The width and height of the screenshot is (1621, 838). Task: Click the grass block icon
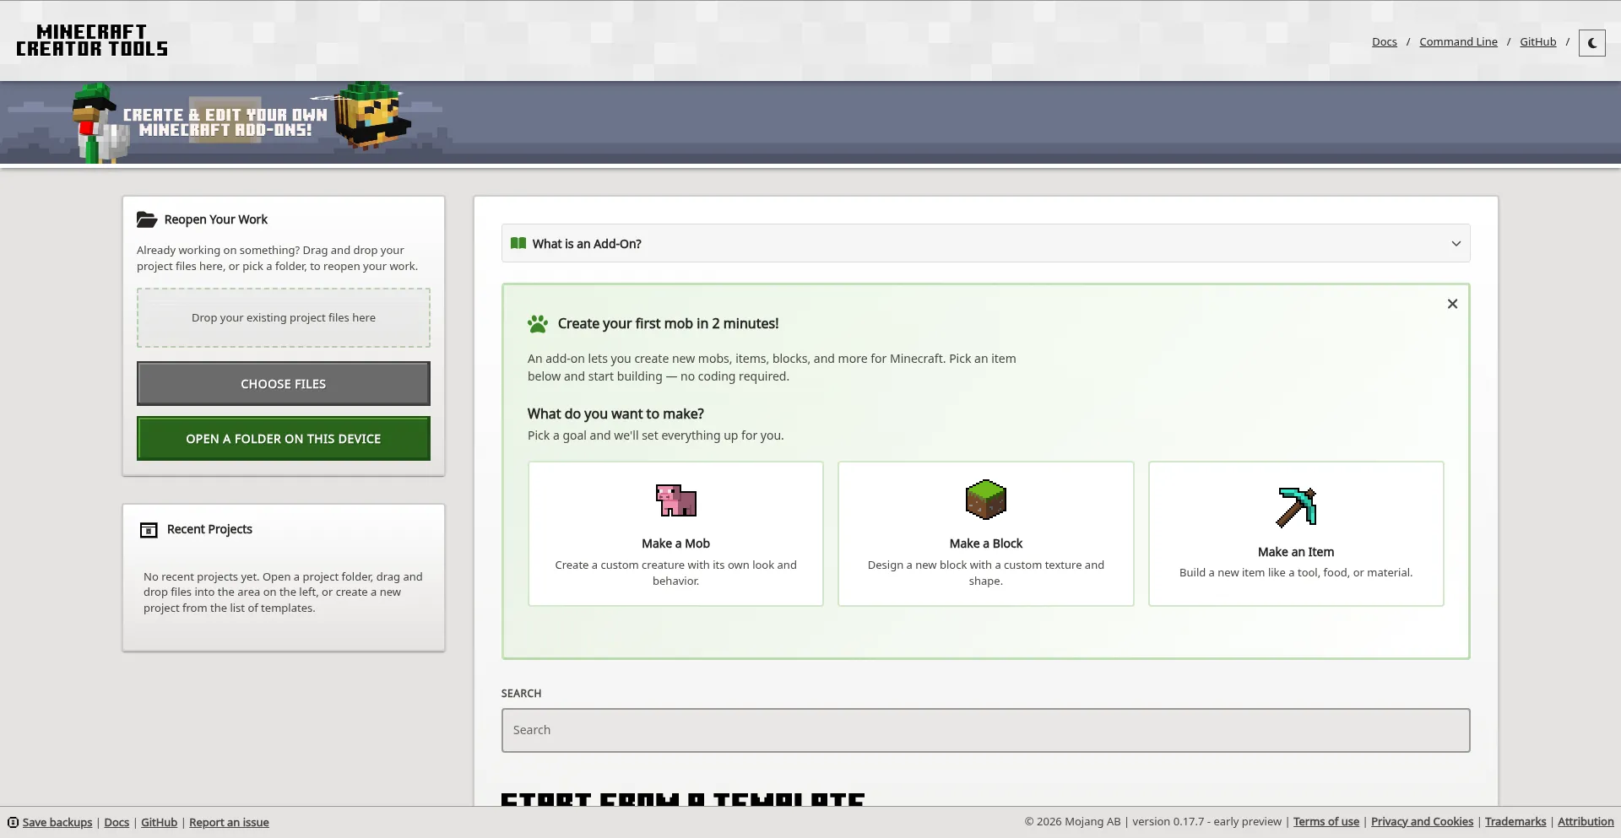(x=986, y=500)
